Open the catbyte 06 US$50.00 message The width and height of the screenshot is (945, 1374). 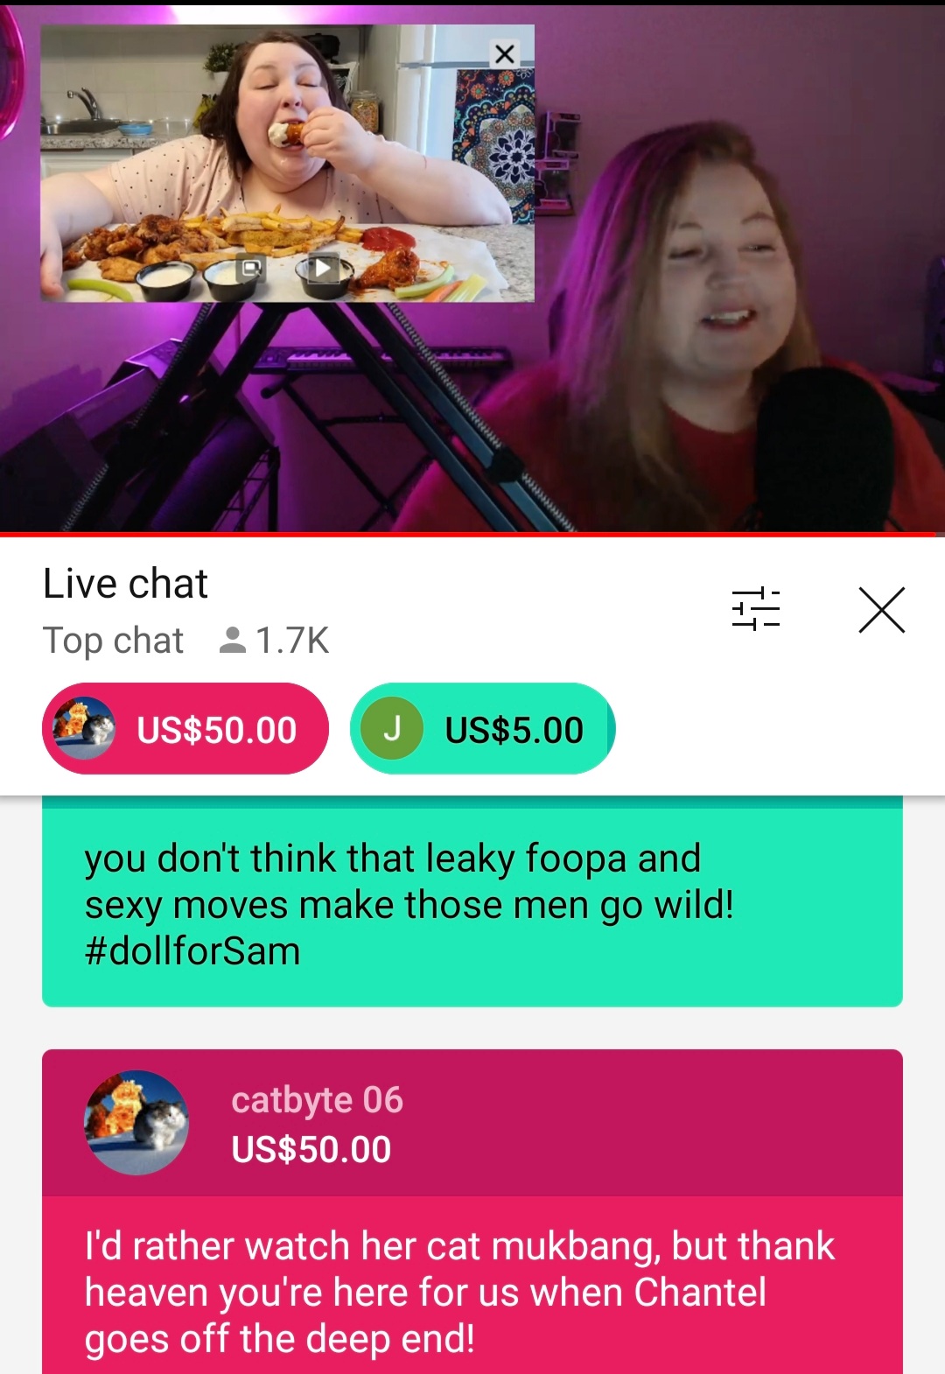472,1212
